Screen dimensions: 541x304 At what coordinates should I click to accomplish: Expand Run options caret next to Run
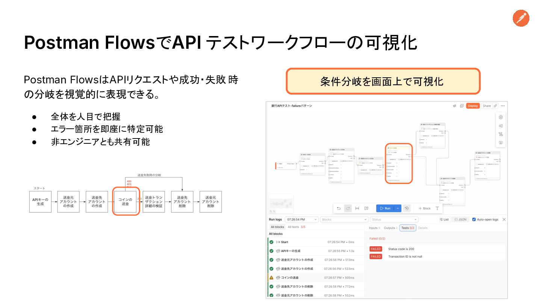pyautogui.click(x=398, y=208)
